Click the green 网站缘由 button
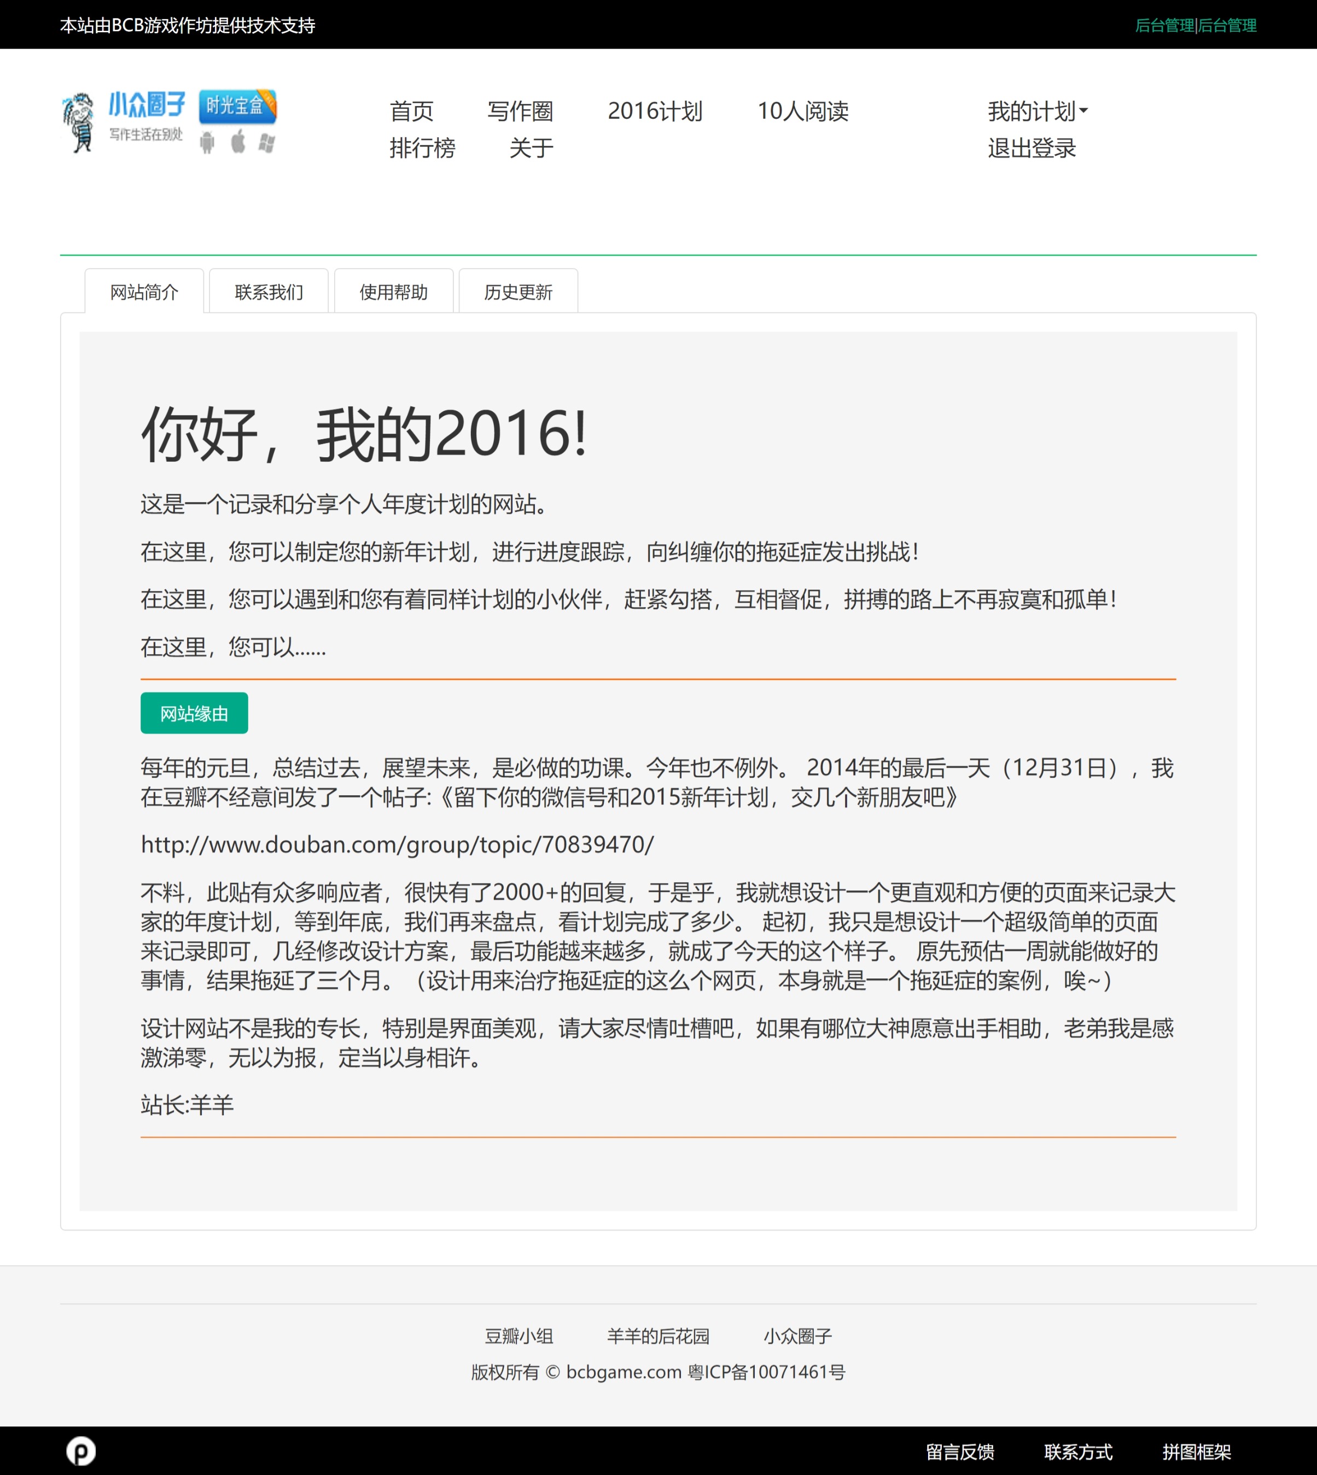 [194, 714]
